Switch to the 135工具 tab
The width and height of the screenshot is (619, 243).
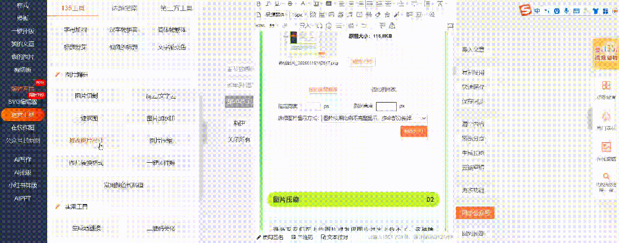[x=72, y=8]
